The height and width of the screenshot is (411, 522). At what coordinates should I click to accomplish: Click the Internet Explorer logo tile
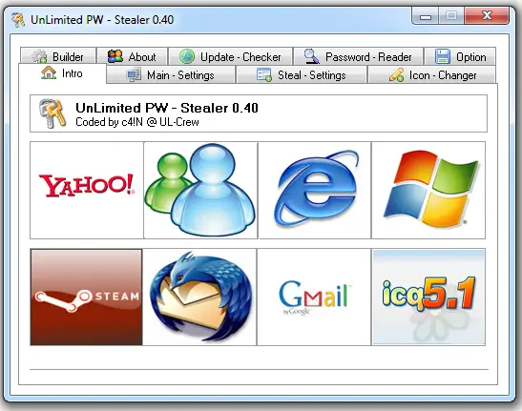click(x=315, y=190)
